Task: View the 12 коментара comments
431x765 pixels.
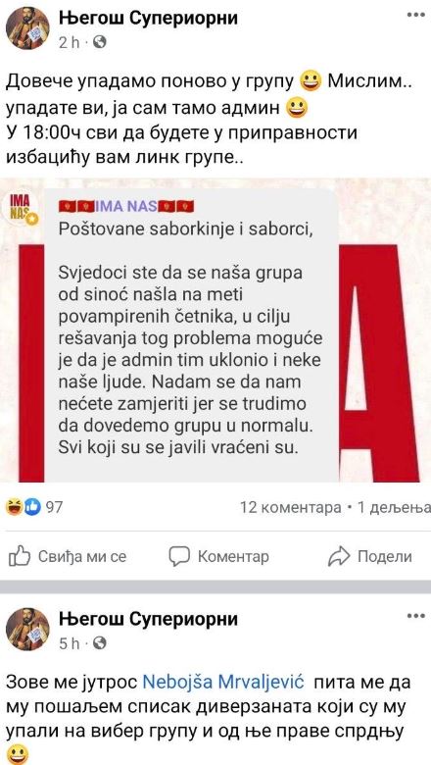Action: click(x=291, y=508)
